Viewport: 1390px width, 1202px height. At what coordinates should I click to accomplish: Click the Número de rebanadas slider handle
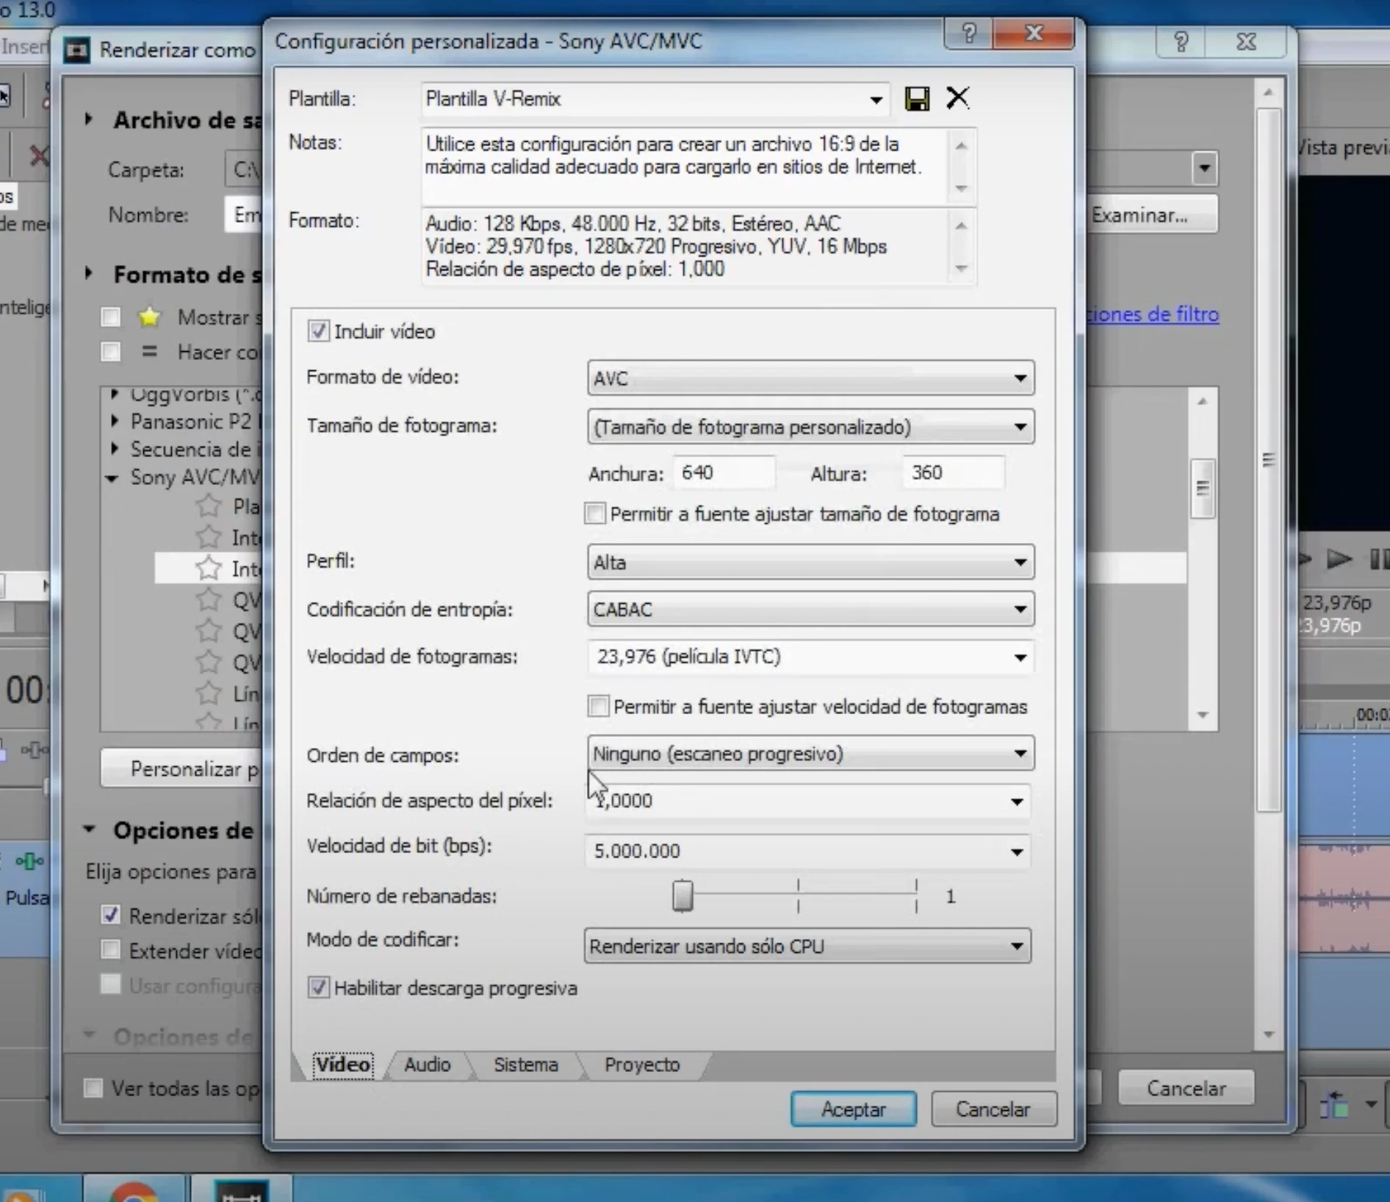click(683, 896)
